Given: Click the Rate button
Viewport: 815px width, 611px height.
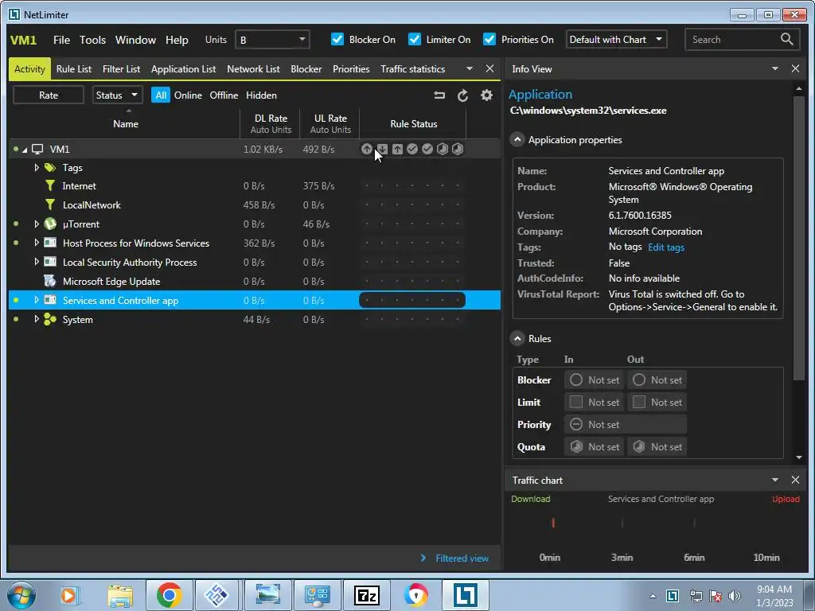Looking at the screenshot, I should (x=49, y=95).
